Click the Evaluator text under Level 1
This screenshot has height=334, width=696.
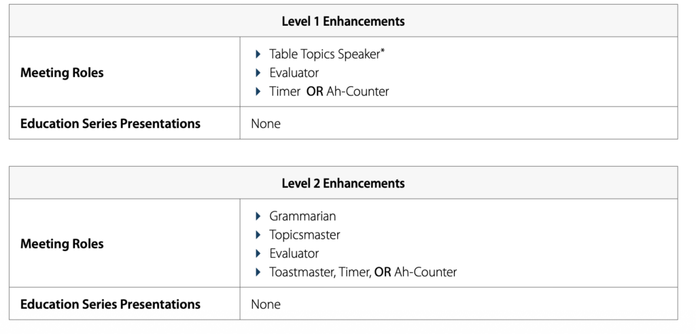(x=294, y=73)
